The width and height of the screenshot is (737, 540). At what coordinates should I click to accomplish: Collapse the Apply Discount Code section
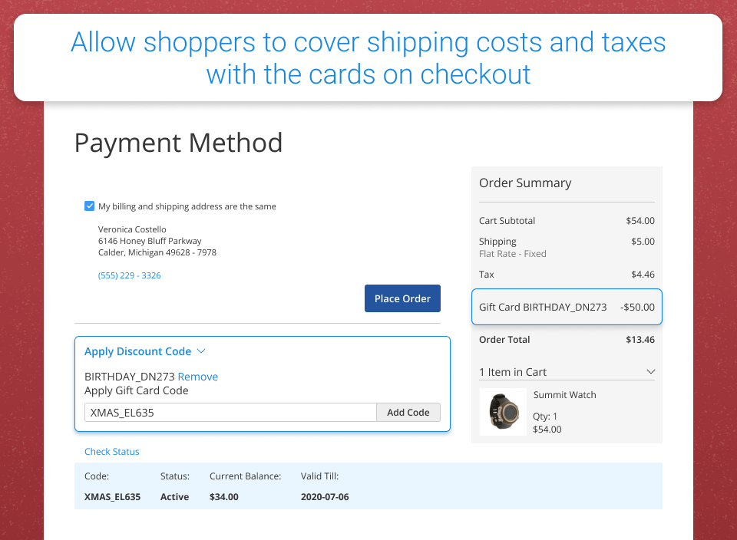(x=137, y=351)
